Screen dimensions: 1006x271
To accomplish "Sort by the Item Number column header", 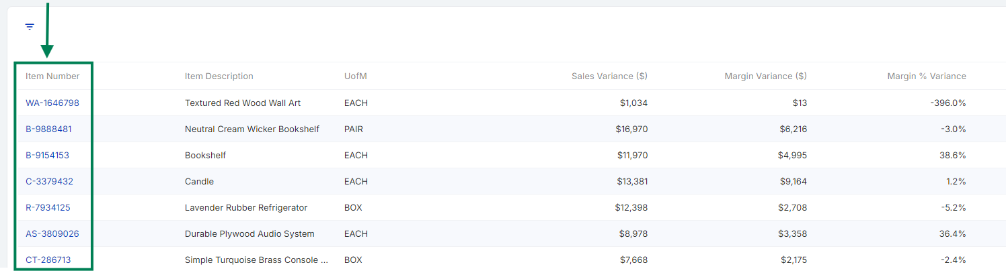I will point(52,76).
